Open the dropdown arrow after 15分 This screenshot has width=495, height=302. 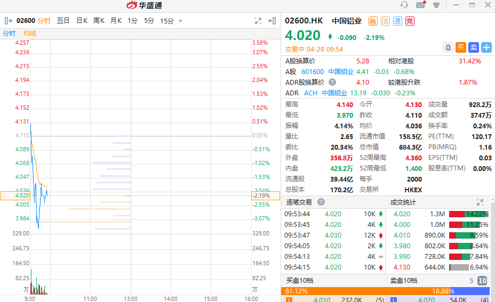[180, 21]
